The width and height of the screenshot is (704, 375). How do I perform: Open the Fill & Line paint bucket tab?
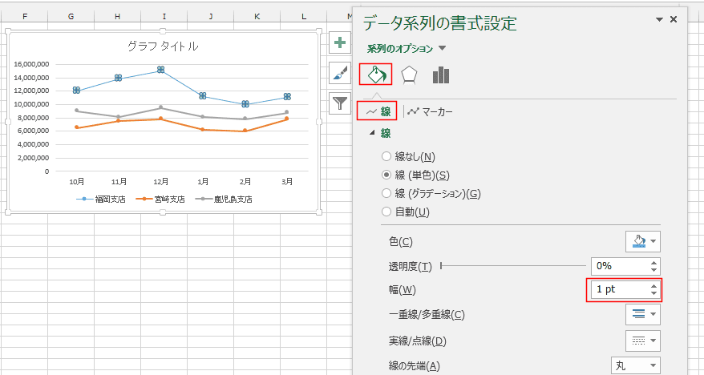(x=376, y=75)
